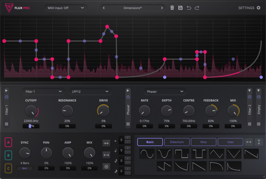Select the highest curve node in the editor
Image resolution: width=266 pixels, height=179 pixels.
(x=107, y=27)
